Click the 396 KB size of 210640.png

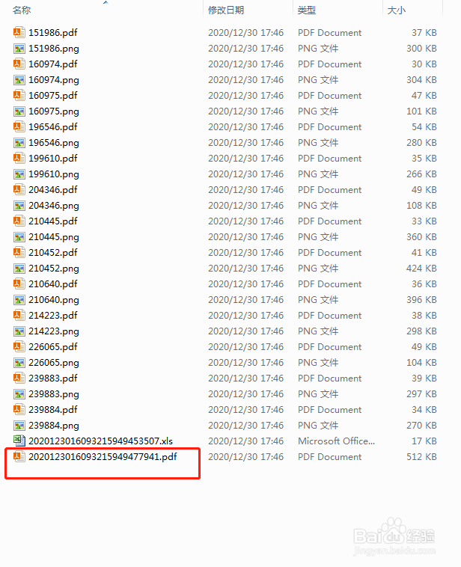coord(421,300)
